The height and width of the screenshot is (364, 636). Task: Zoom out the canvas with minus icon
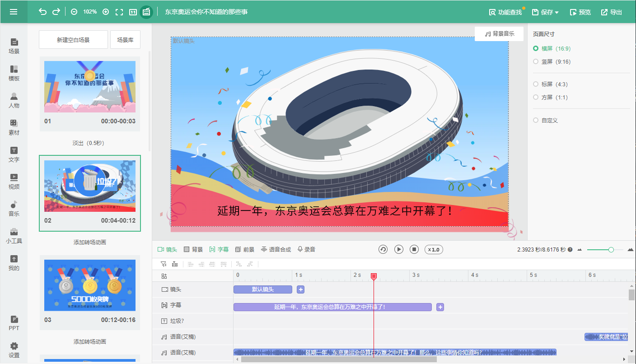tap(74, 12)
